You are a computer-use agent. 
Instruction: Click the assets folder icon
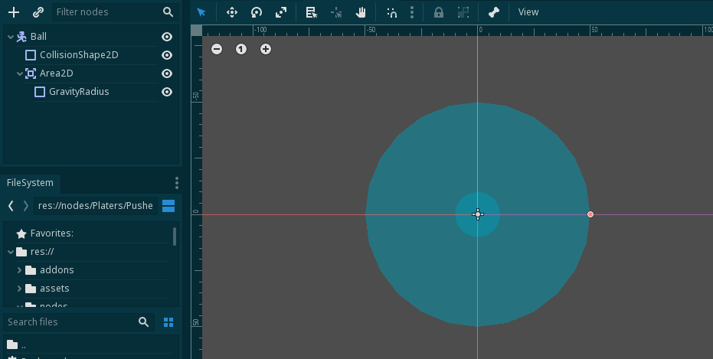[31, 289]
